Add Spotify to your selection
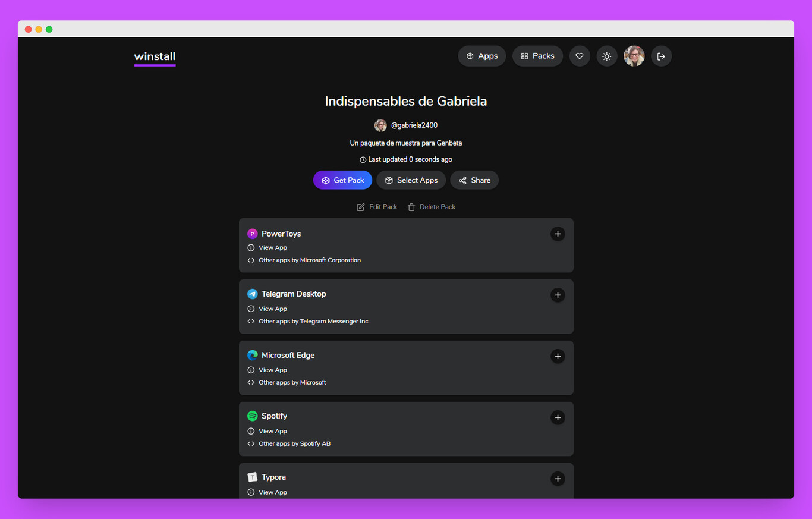 (x=558, y=417)
